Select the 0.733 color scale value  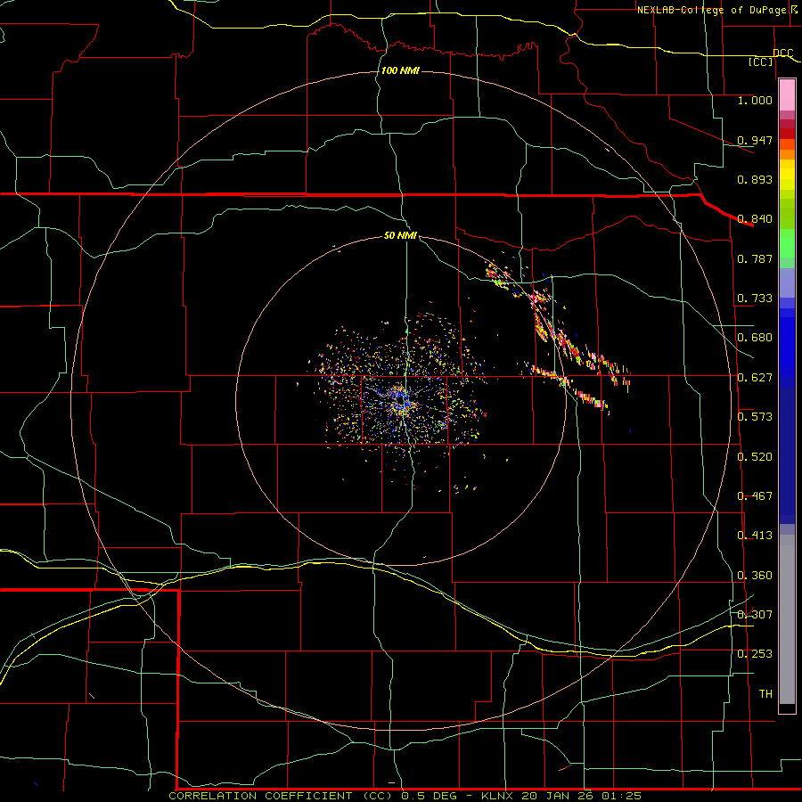point(755,299)
